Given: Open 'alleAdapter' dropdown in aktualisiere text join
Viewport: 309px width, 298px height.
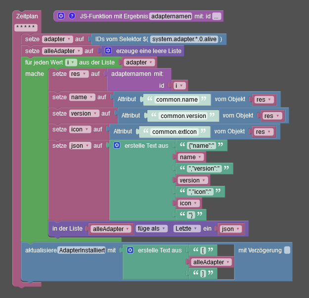Looking at the screenshot, I should point(212,262).
